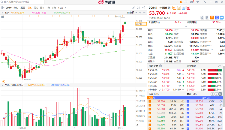Click the orange E event marker

[4, 81]
